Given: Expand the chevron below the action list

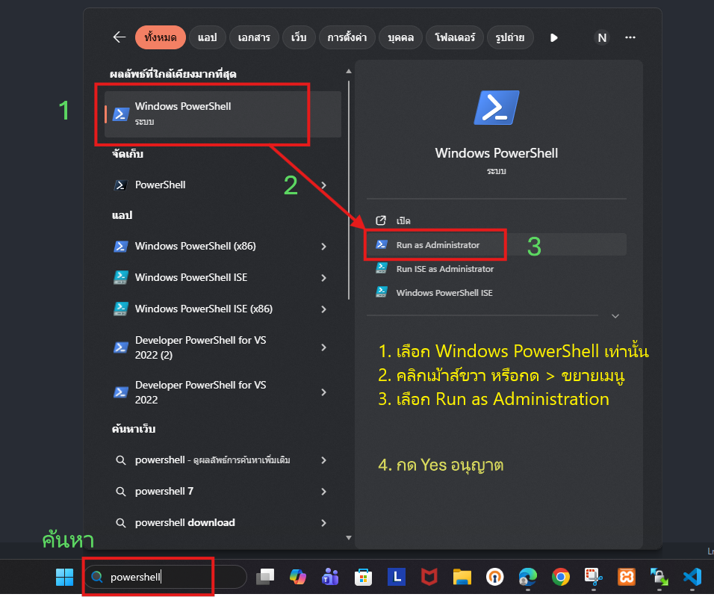Looking at the screenshot, I should (615, 316).
